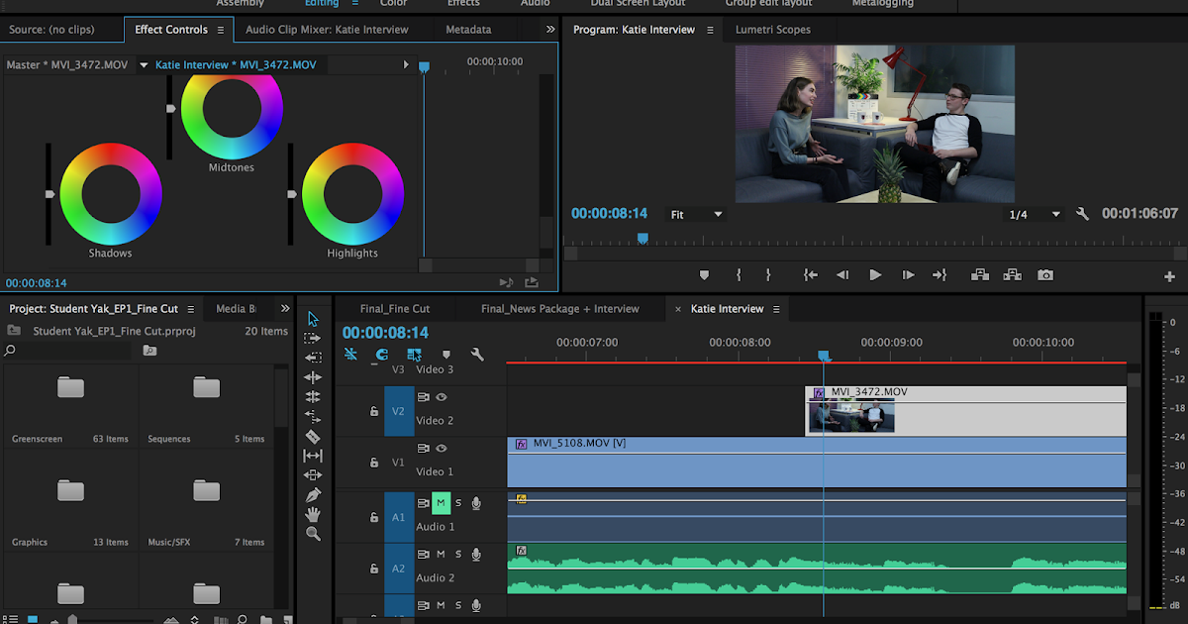The width and height of the screenshot is (1188, 624).
Task: Open the Timeline Display Settings wrench
Action: (478, 353)
